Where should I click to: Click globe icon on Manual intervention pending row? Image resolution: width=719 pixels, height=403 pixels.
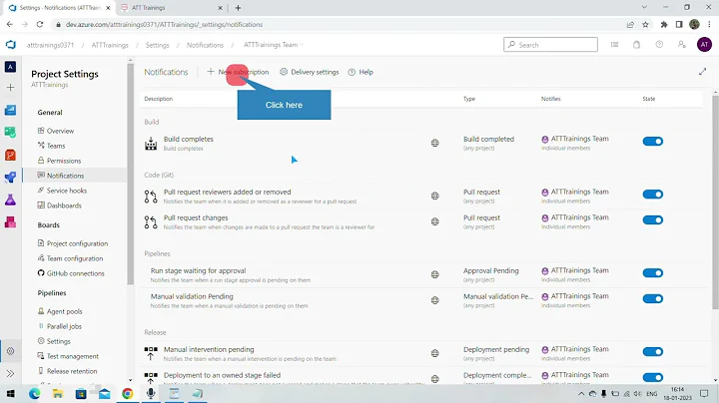coord(434,353)
